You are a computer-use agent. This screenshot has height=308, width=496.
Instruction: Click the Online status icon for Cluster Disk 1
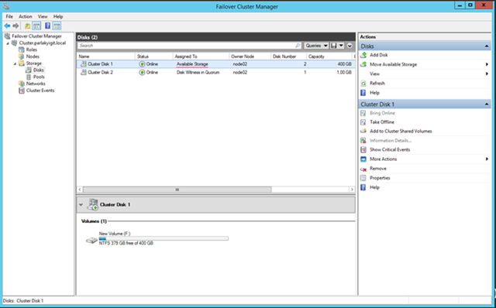[142, 64]
